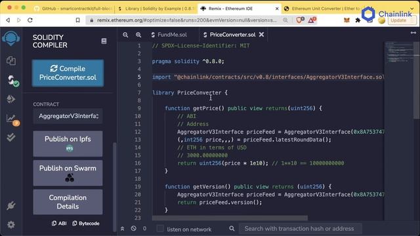Click the pending count 0 in terminal
This screenshot has height=236, width=420.
144,229
